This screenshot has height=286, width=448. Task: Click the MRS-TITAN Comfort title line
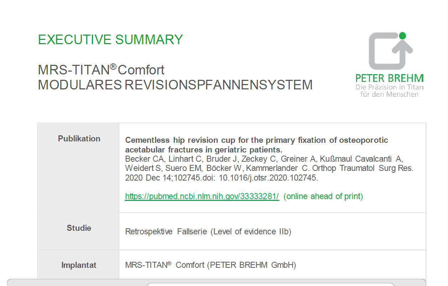[101, 70]
